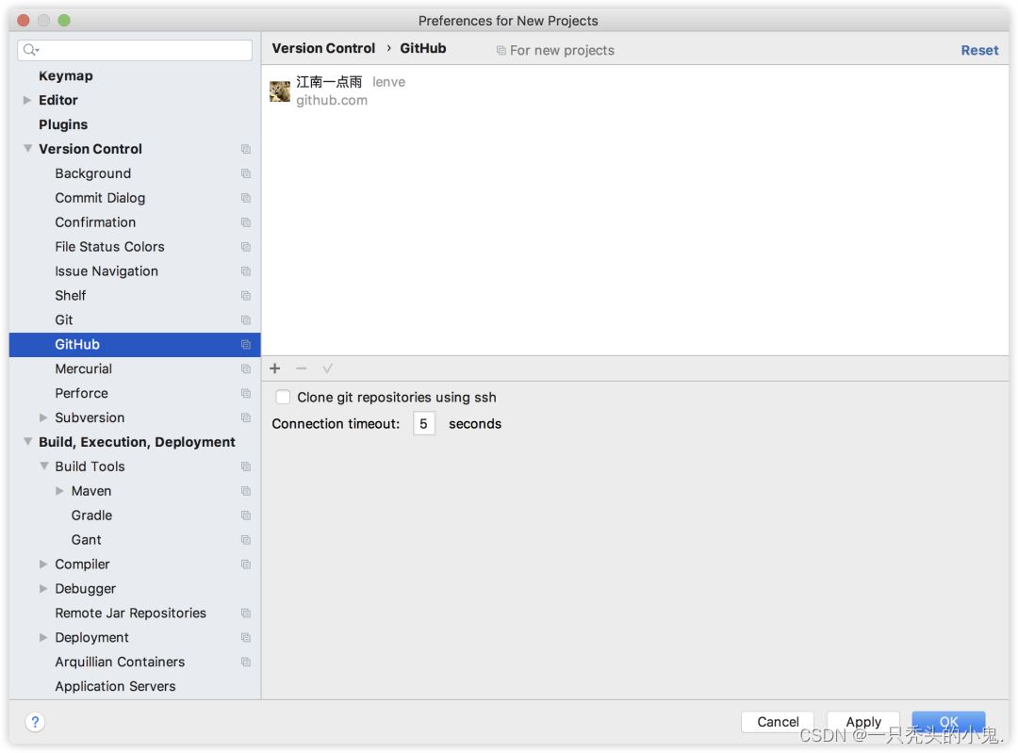
Task: Set default account with checkmark icon
Action: point(327,368)
